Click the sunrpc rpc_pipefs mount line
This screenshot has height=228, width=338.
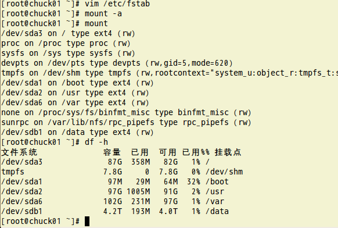(x=126, y=122)
